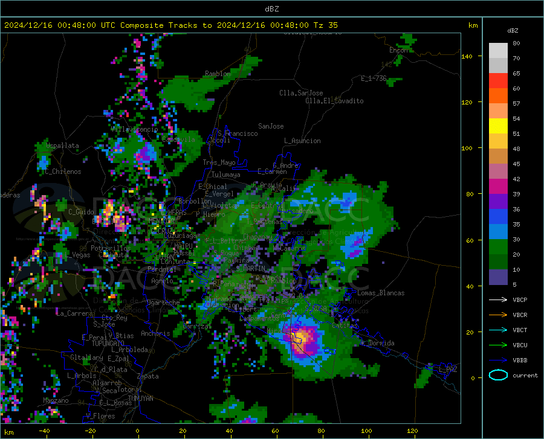The height and width of the screenshot is (439, 544).
Task: Click the 'S_MARTIN' map label
Action: point(250,268)
